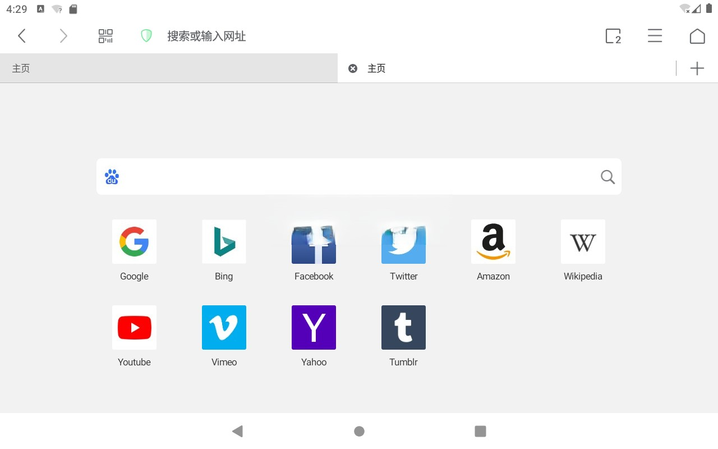Image resolution: width=718 pixels, height=449 pixels.
Task: Go back using the left arrow
Action: (x=22, y=36)
